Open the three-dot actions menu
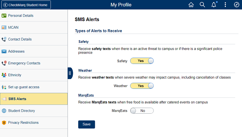Image resolution: width=242 pixels, height=137 pixels. click(x=225, y=5)
